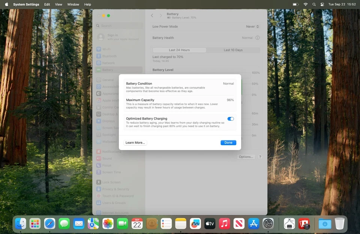This screenshot has width=360, height=234.
Task: Switch to Last 10 Days tab
Action: click(233, 50)
